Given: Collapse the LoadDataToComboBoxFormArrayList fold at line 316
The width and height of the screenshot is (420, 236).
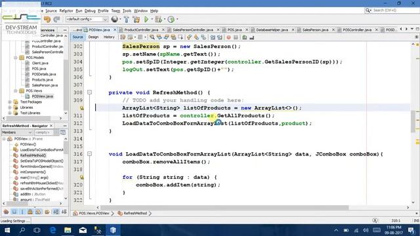Looking at the screenshot, I should point(89,154).
